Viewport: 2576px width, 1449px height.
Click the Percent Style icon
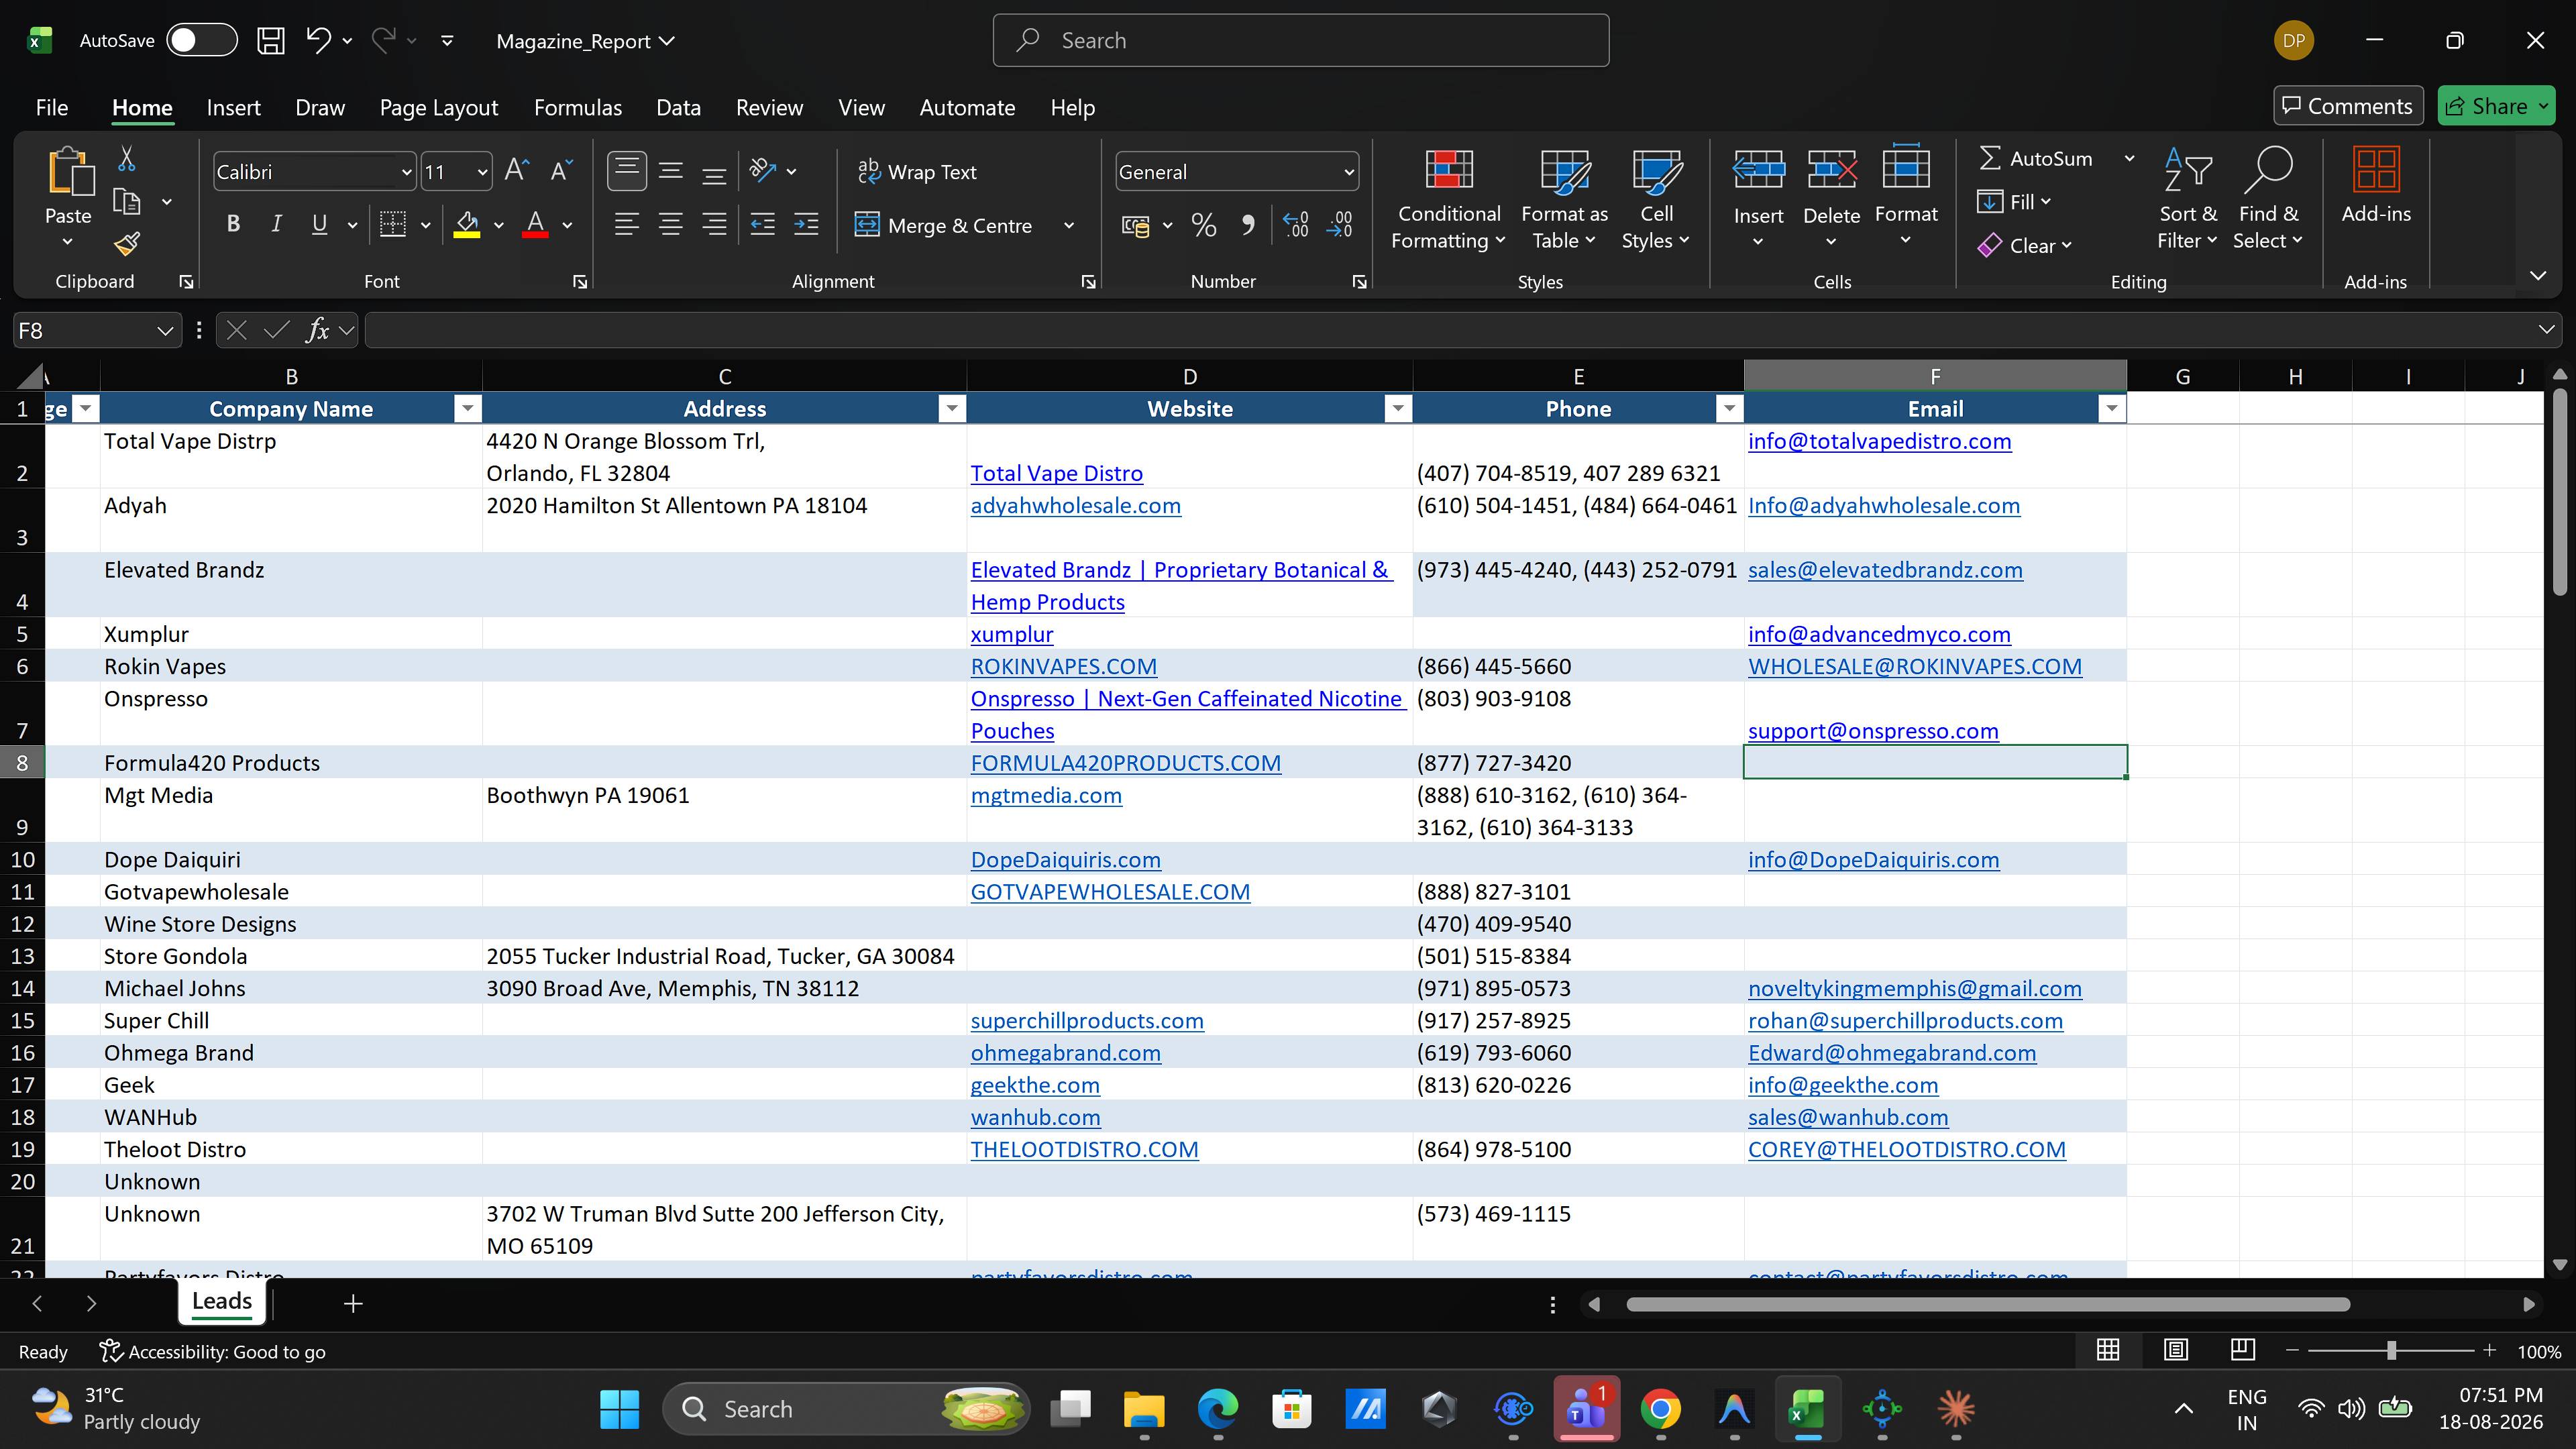coord(1204,225)
